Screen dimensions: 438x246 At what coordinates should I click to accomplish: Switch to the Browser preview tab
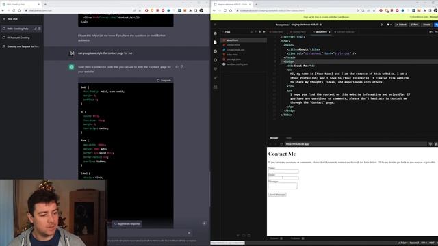click(x=274, y=138)
